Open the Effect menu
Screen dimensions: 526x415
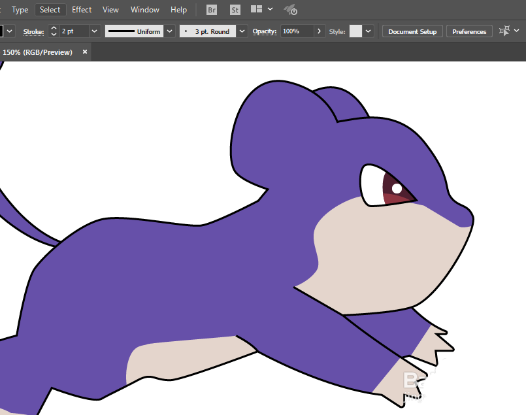tap(82, 10)
